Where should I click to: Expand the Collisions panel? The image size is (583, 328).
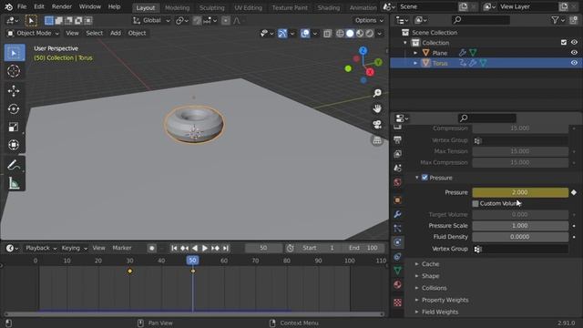tap(434, 288)
